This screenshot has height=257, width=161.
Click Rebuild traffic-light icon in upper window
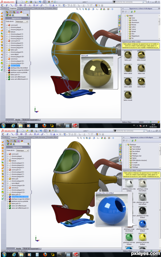(49, 2)
